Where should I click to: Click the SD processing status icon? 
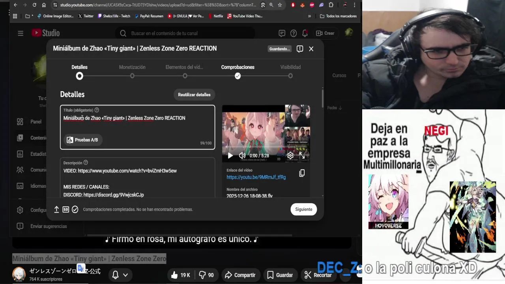coord(65,209)
